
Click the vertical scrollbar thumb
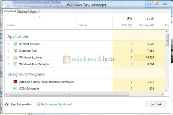pos(167,40)
